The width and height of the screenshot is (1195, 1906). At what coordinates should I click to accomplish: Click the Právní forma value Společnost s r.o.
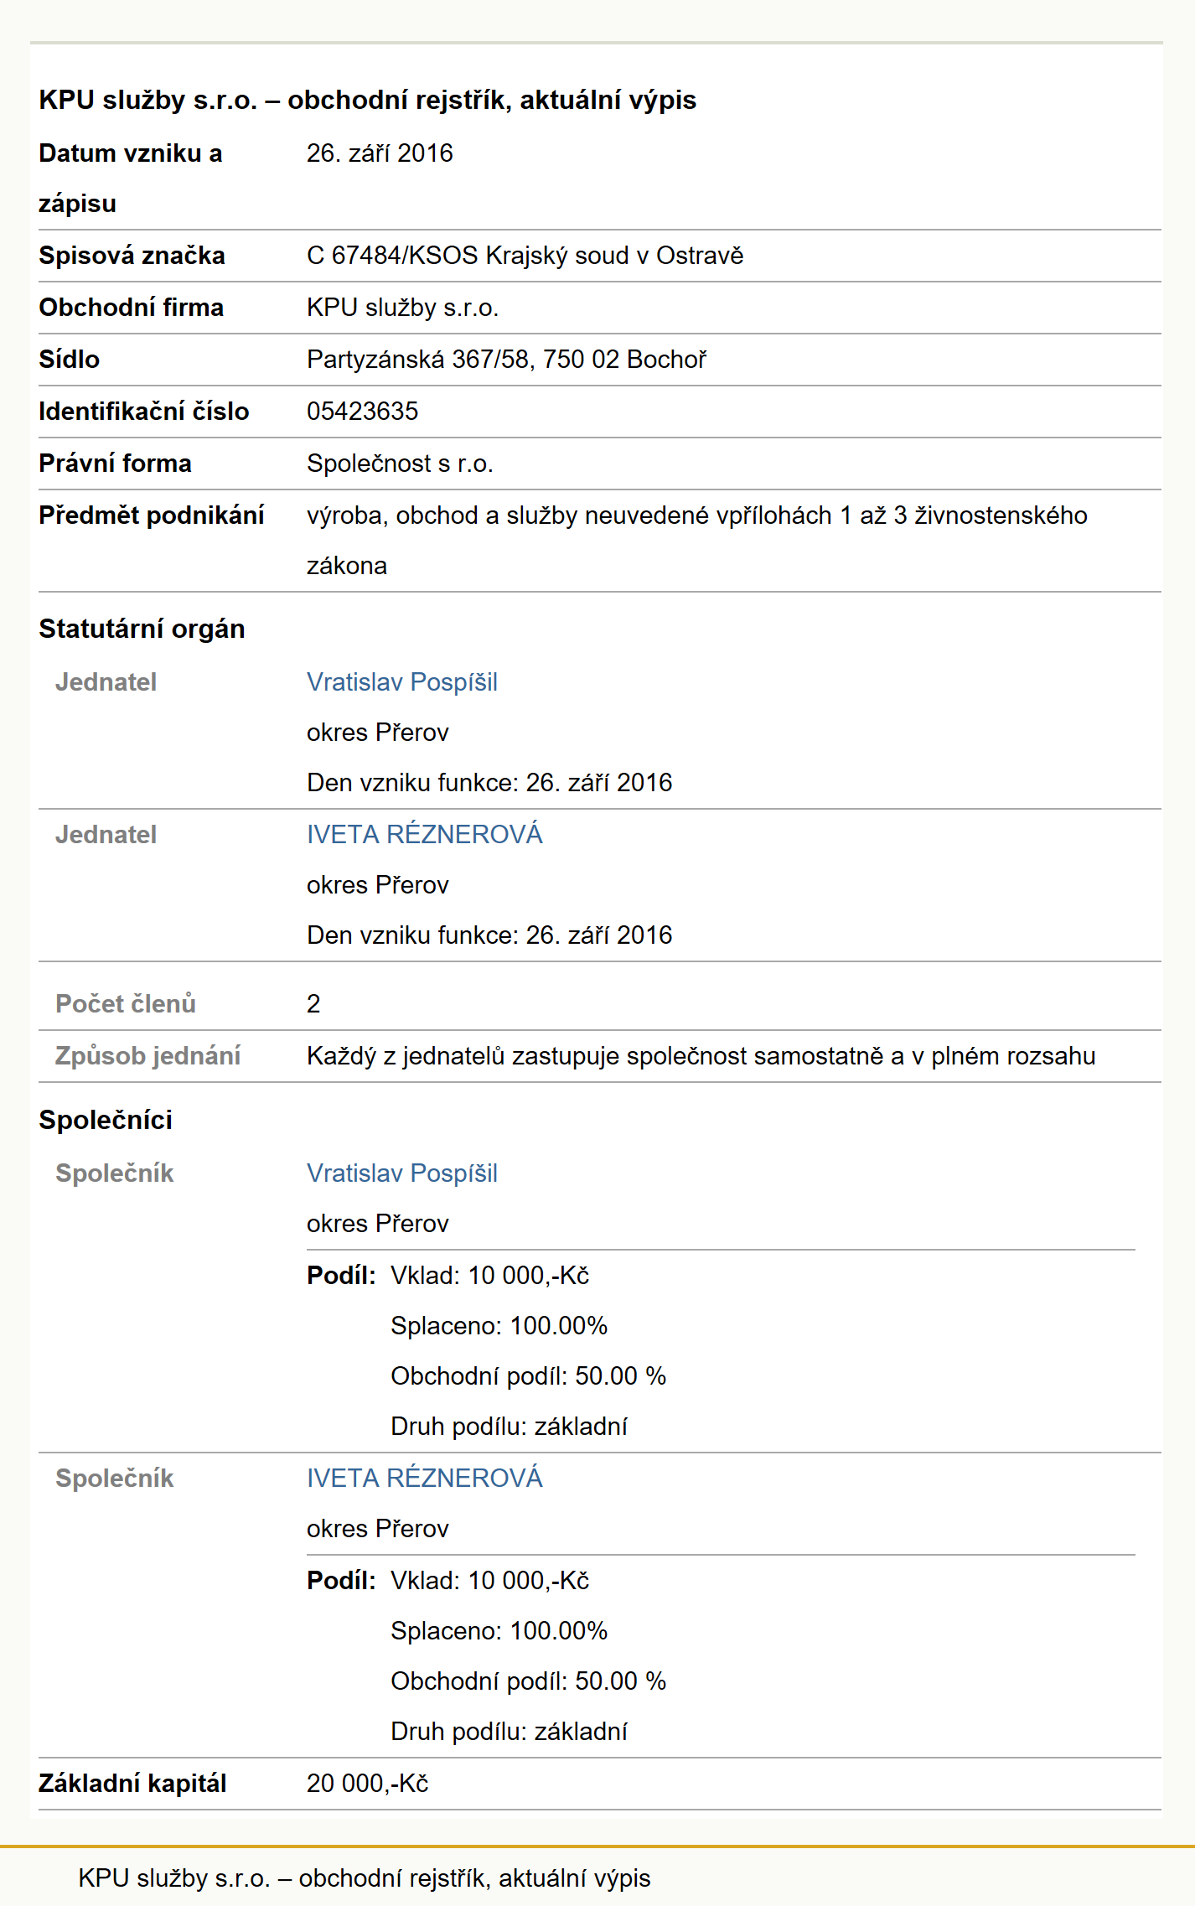tap(400, 464)
